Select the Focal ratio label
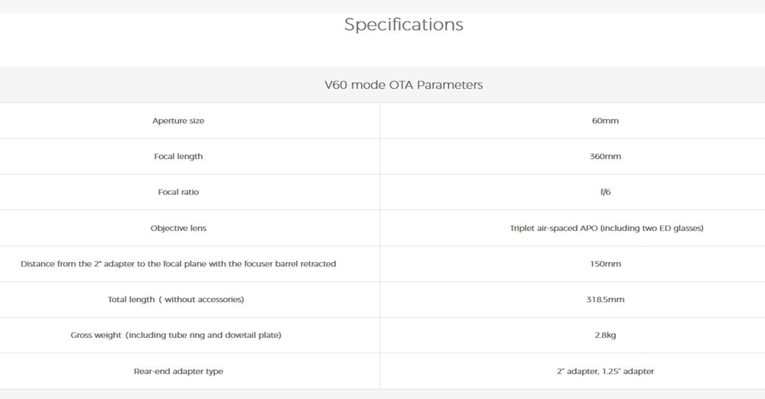Viewport: 765px width, 399px height. (178, 192)
